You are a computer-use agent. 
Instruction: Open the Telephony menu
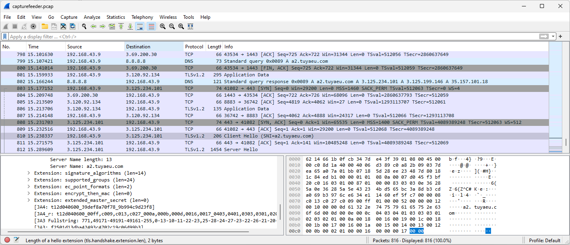142,17
